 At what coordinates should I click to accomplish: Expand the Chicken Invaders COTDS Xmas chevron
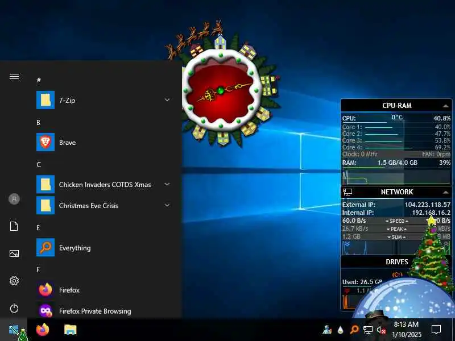[167, 184]
